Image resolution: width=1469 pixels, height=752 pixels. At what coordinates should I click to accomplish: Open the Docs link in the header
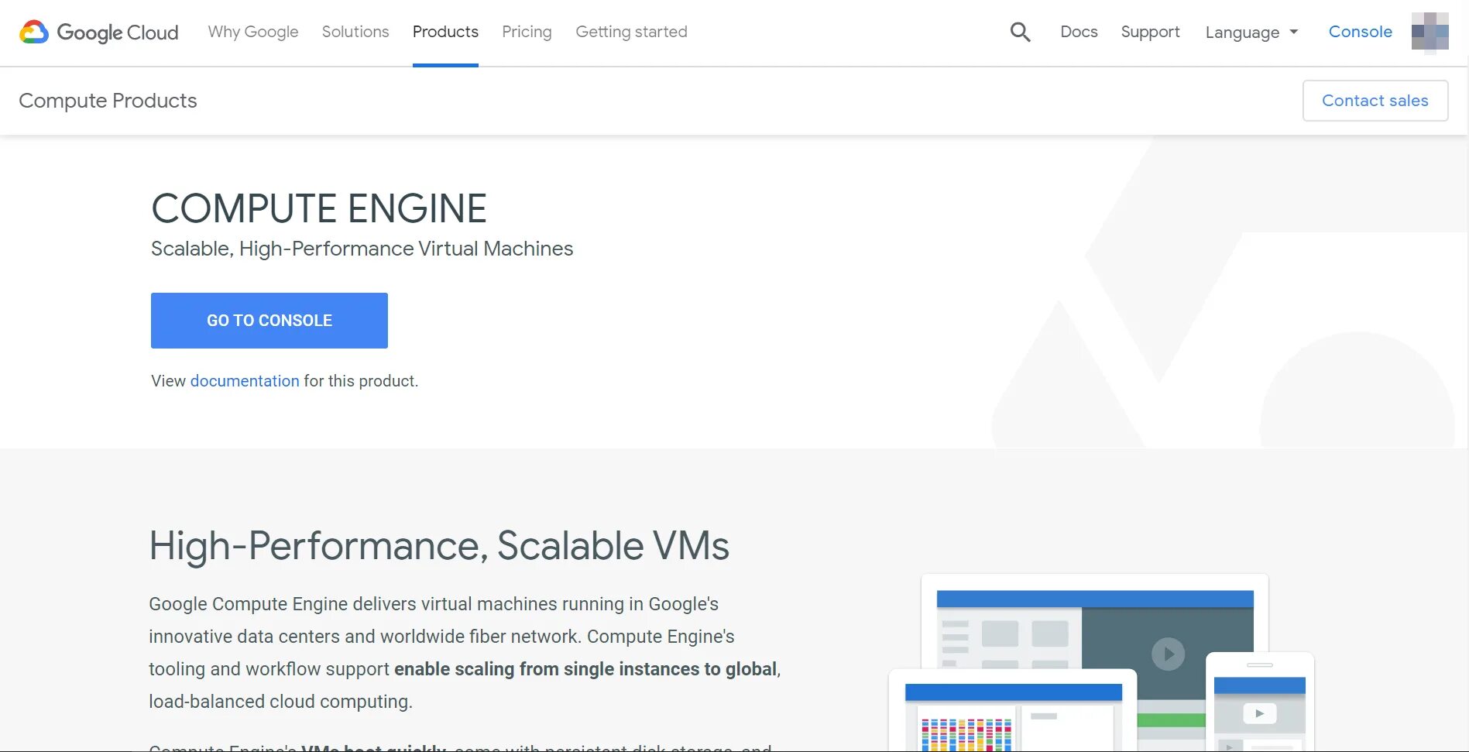pos(1079,32)
